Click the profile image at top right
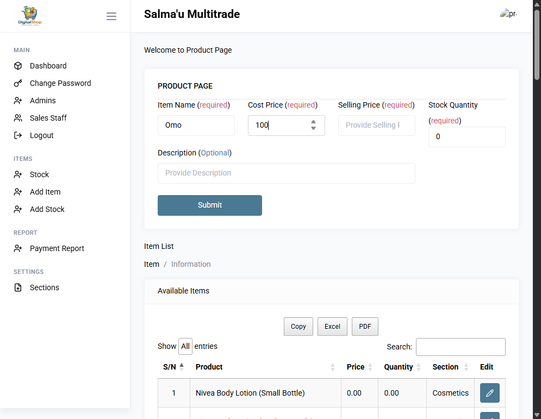This screenshot has height=419, width=541. click(508, 14)
